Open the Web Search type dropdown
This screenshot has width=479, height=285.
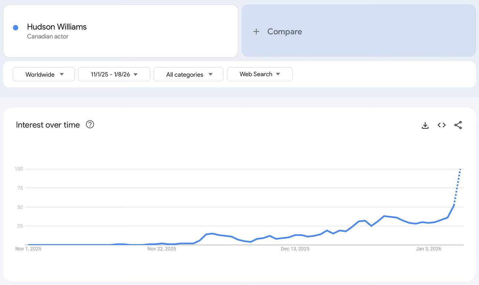click(260, 74)
